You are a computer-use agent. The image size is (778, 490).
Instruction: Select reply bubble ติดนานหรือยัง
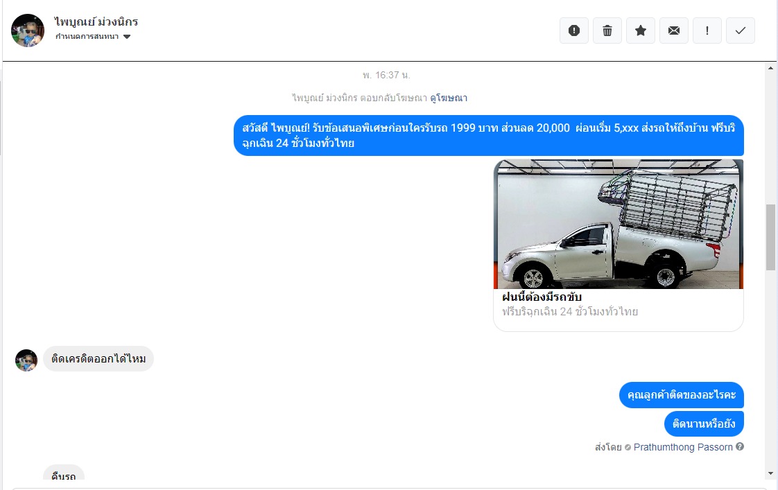point(704,423)
